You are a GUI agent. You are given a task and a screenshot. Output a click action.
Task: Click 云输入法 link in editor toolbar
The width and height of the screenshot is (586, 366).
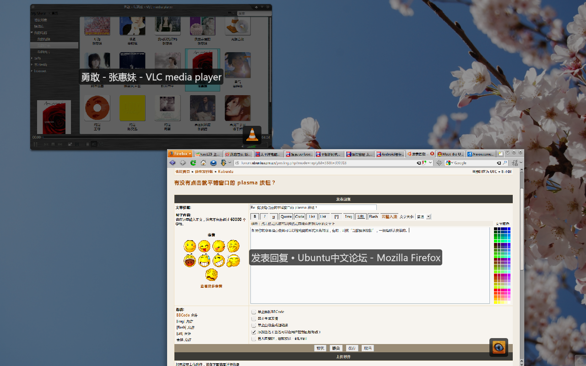pos(390,216)
